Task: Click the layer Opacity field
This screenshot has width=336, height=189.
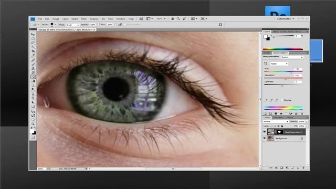Action: [301, 121]
